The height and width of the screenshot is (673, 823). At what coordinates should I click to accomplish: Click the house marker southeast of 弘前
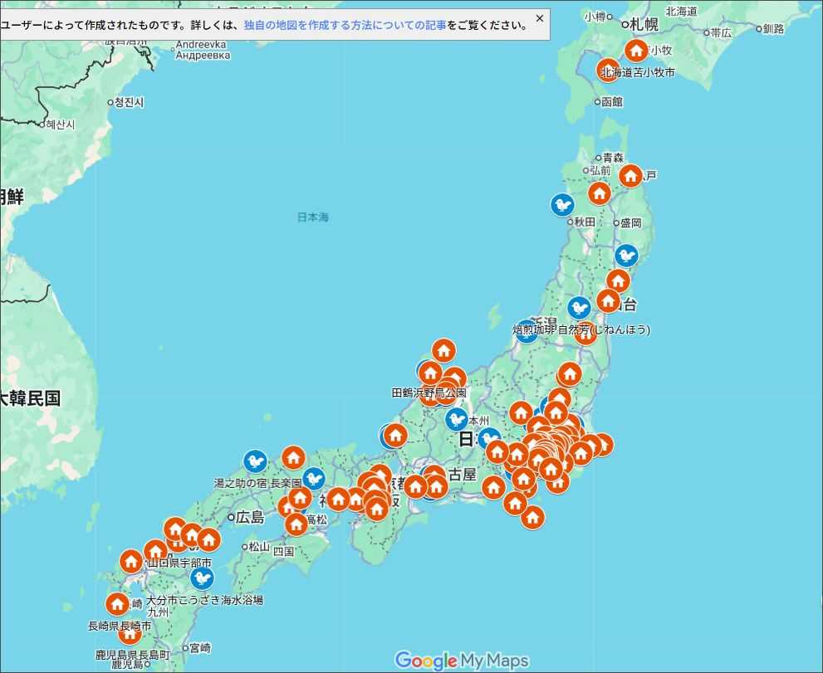coord(600,193)
